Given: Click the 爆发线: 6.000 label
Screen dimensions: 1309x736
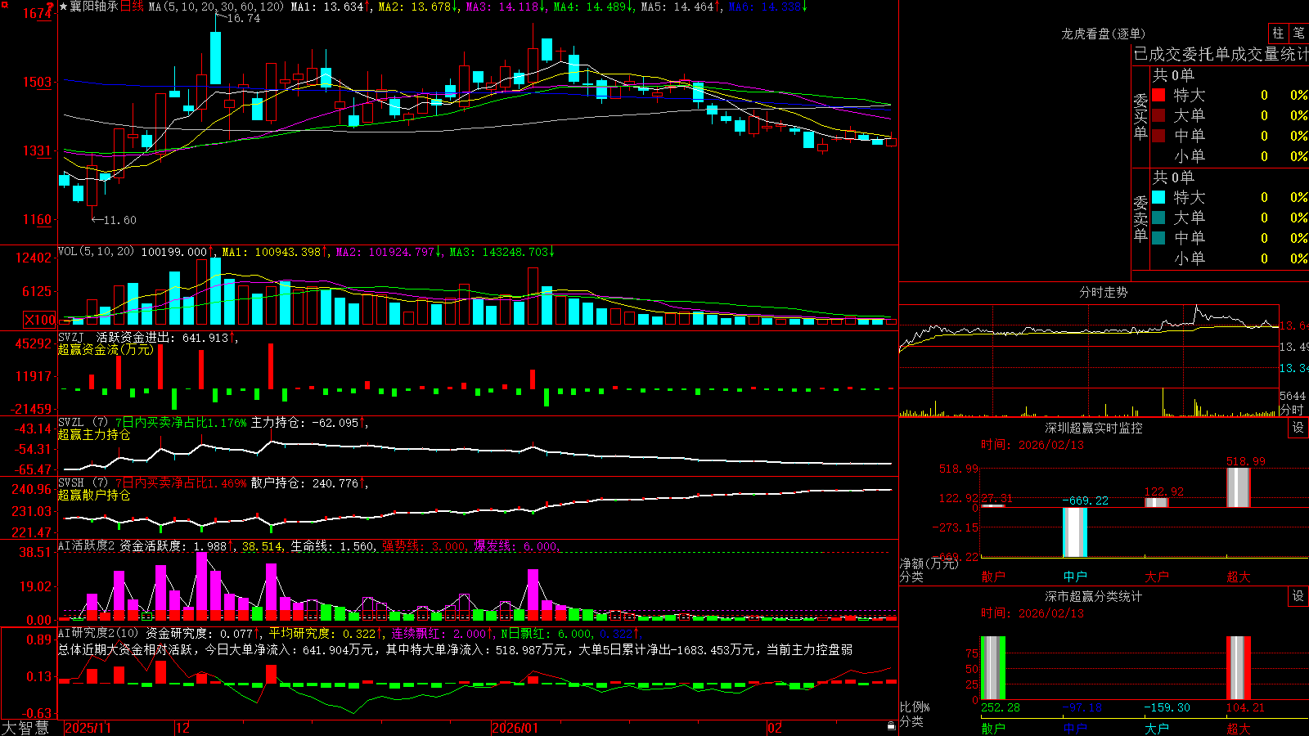Looking at the screenshot, I should click(x=516, y=546).
